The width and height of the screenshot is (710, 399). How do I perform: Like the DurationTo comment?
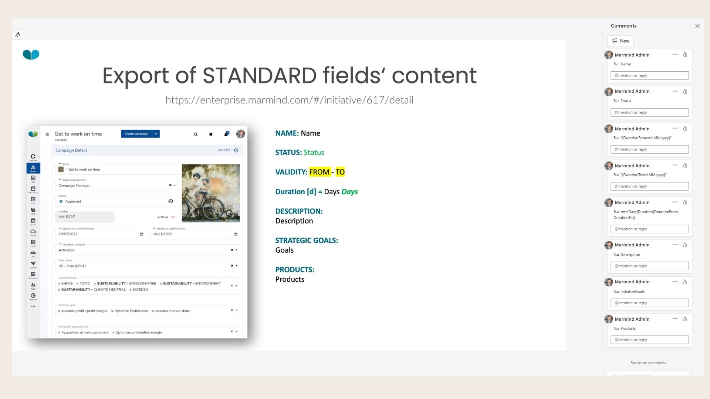click(x=685, y=166)
